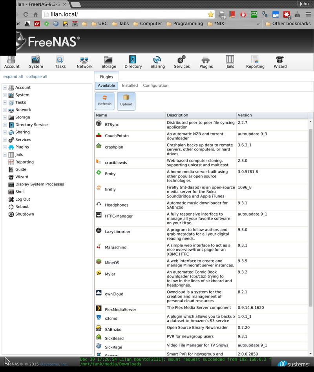Screen dimensions: 314x372
Task: Click the Emby plugin icon
Action: [x=99, y=172]
